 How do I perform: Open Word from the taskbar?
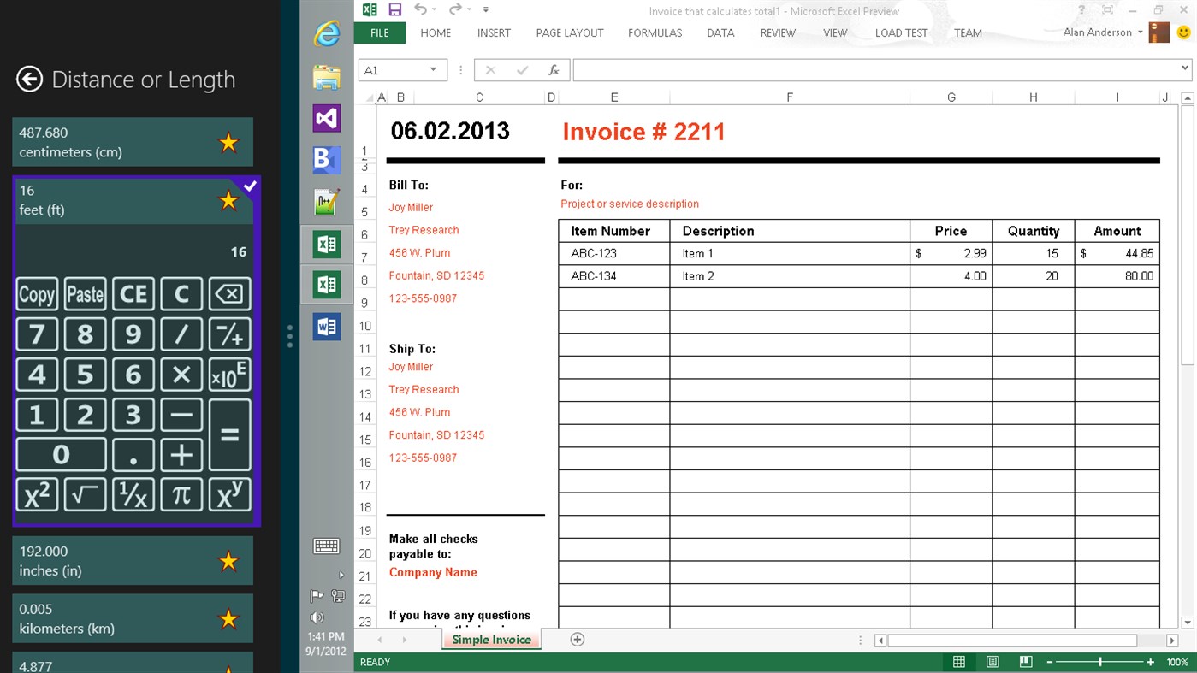tap(326, 327)
